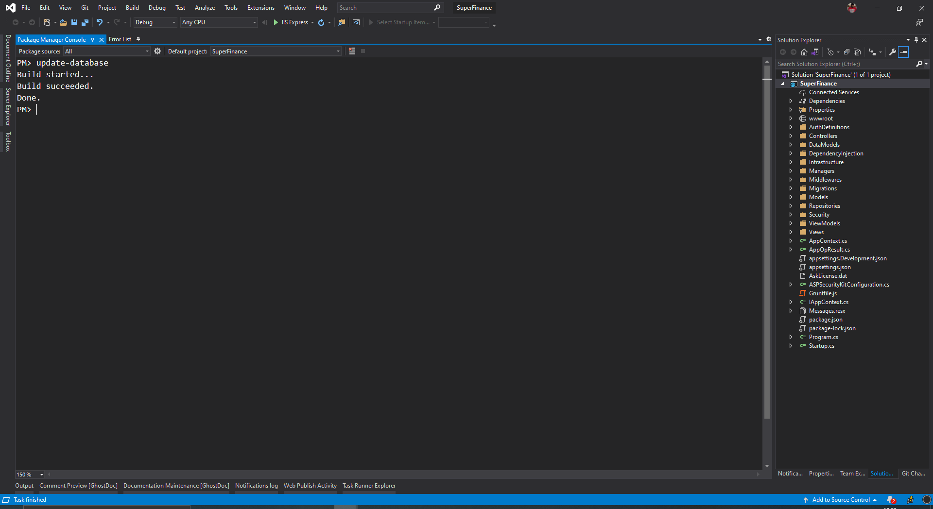Collapse All items in Solution Explorer
The width and height of the screenshot is (933, 509).
pos(847,52)
